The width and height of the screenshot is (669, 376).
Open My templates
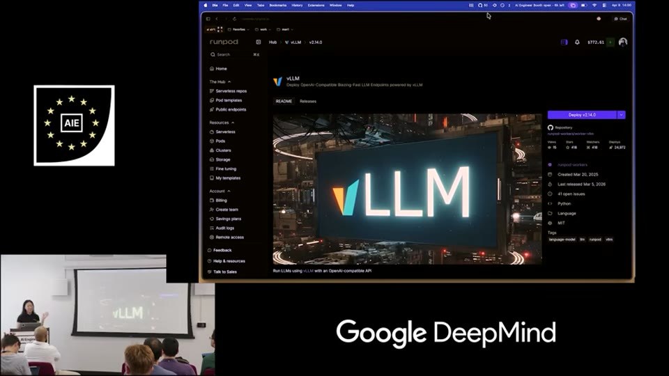pos(225,178)
